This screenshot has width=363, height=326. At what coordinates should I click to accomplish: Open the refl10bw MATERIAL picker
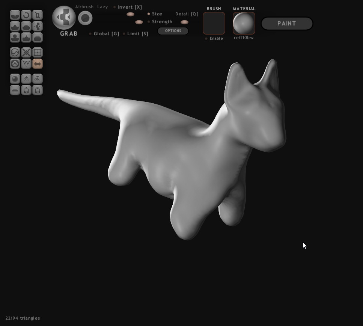(244, 23)
